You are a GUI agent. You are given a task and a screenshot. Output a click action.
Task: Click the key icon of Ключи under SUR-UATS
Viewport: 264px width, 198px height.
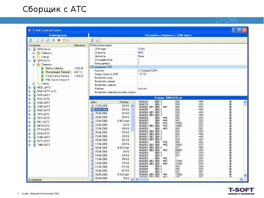(38, 83)
